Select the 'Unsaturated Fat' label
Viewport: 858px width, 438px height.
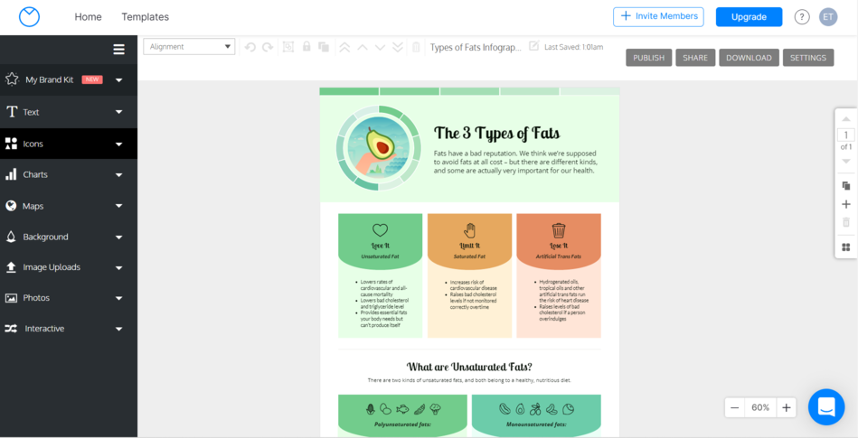(380, 256)
